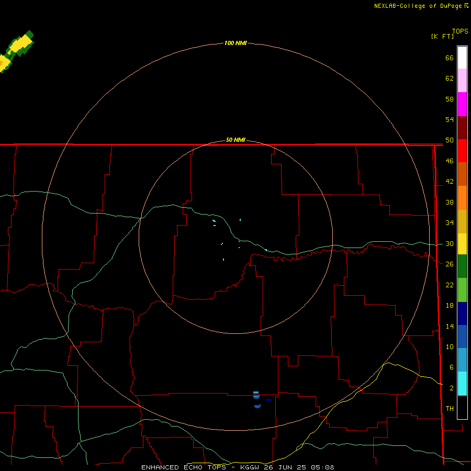471x471 pixels.
Task: Click the "38" legend value
Action: tap(450, 202)
